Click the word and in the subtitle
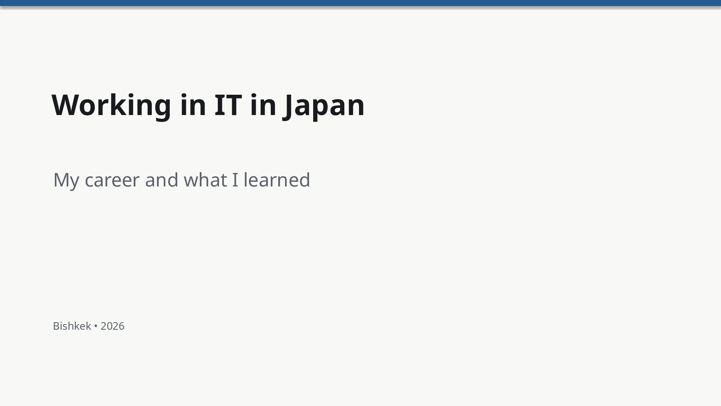This screenshot has width=721, height=406. click(x=161, y=180)
